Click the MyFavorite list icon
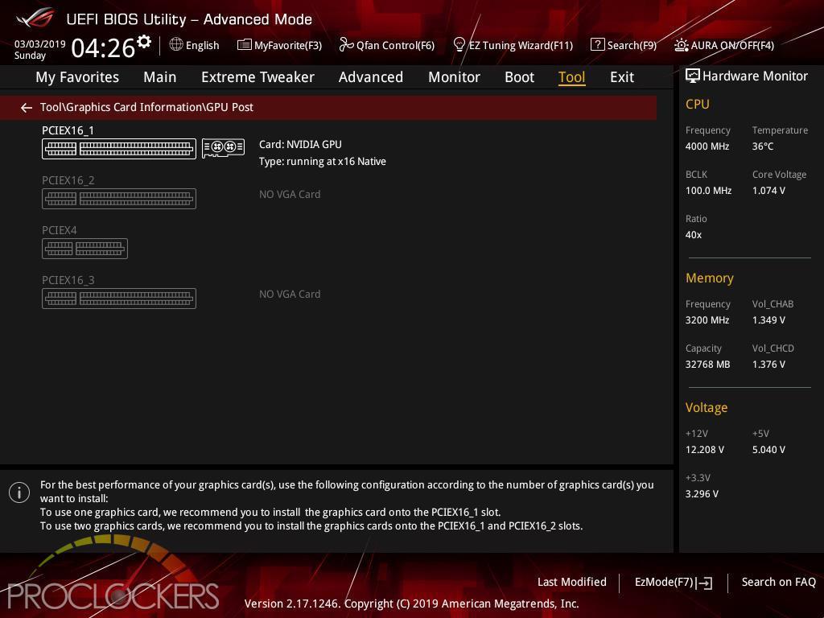The height and width of the screenshot is (618, 824). pyautogui.click(x=245, y=45)
